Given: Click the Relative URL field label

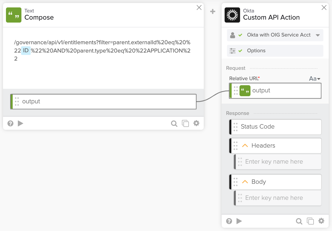Looking at the screenshot, I should (244, 78).
